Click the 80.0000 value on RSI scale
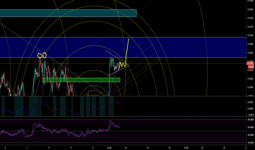 (x=251, y=120)
